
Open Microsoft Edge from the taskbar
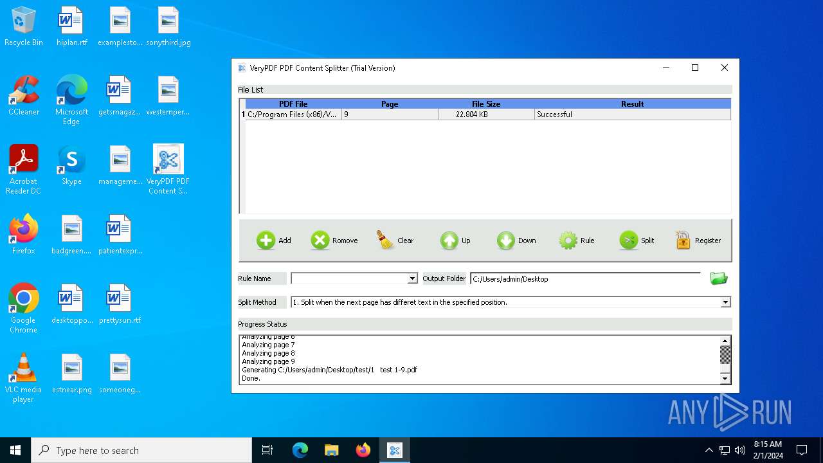pyautogui.click(x=300, y=450)
